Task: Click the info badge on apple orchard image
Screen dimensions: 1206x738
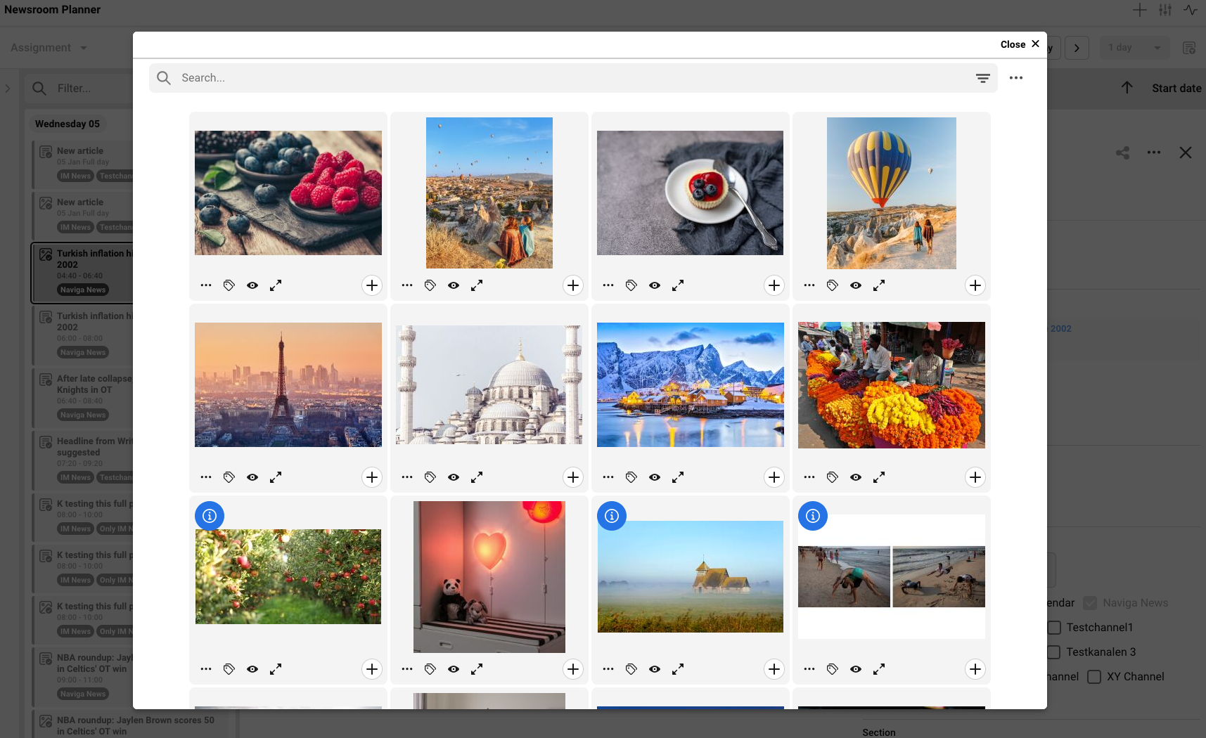Action: (210, 516)
